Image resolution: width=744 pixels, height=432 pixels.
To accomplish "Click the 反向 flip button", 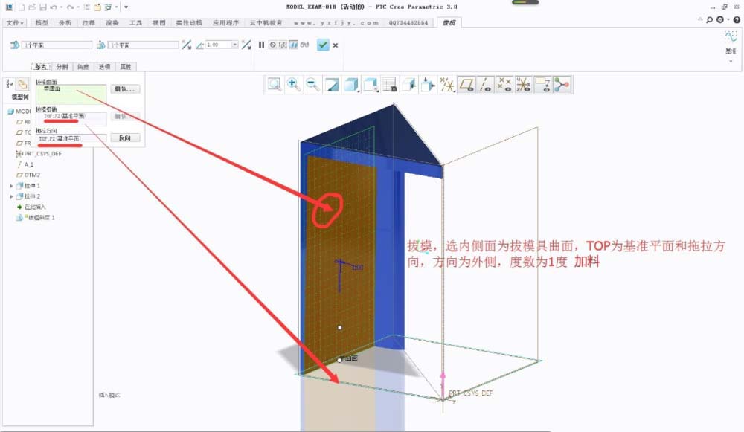I will click(125, 138).
